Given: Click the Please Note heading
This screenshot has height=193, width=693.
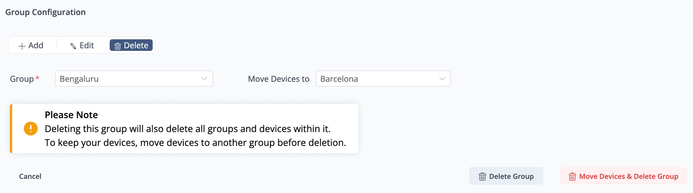Looking at the screenshot, I should click(x=71, y=115).
